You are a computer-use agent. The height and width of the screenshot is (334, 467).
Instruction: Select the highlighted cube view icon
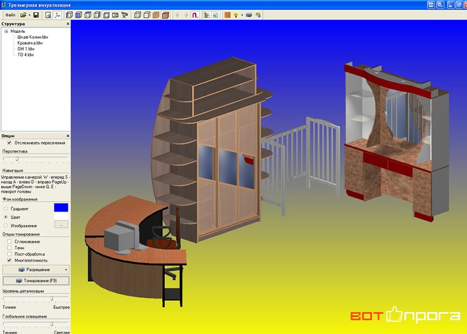106,15
